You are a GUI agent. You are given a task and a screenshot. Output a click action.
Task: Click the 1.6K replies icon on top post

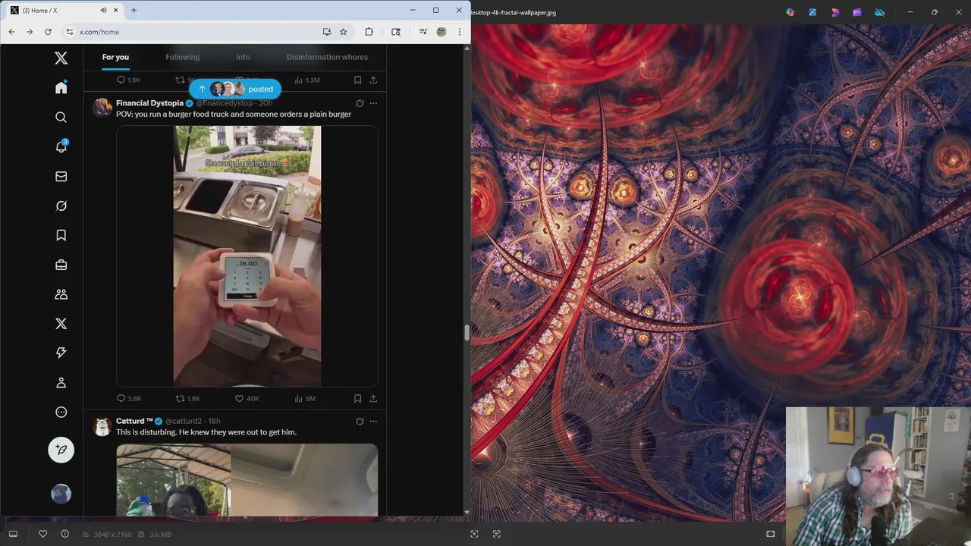coord(128,80)
